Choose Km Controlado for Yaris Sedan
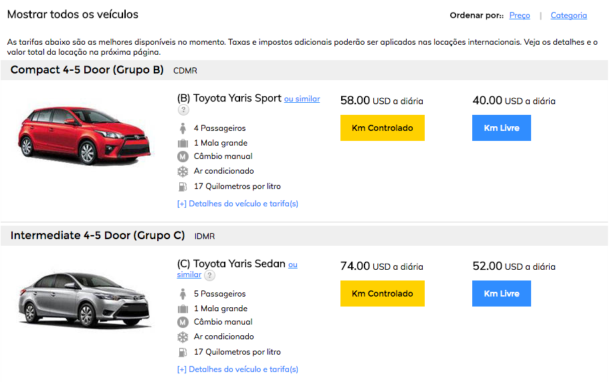 pos(382,293)
